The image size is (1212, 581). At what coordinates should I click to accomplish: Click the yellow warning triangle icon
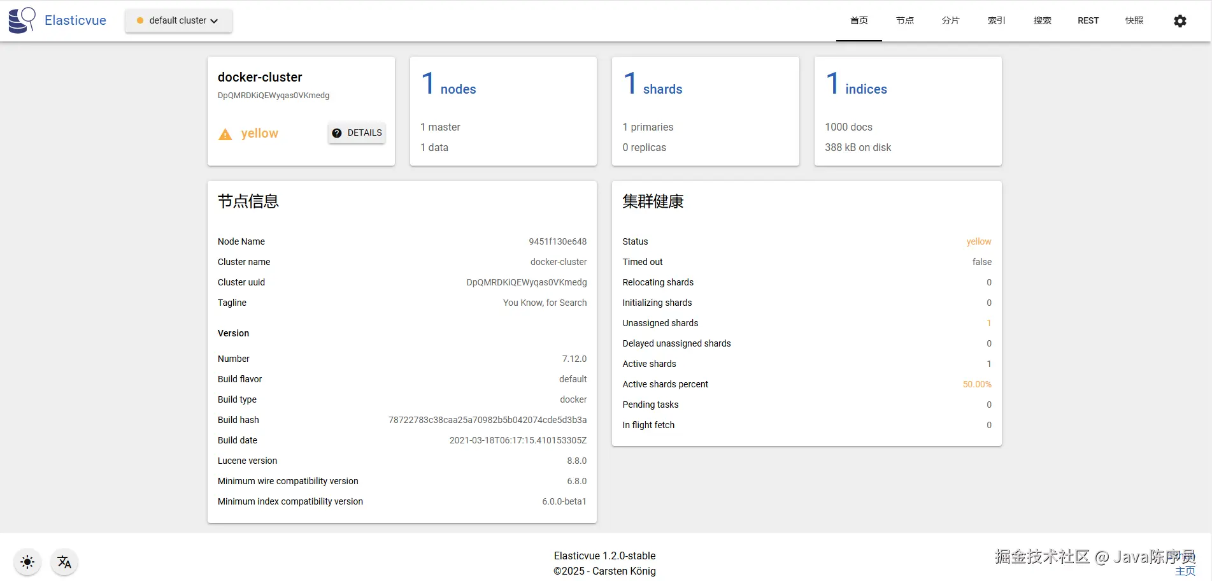[x=225, y=134]
